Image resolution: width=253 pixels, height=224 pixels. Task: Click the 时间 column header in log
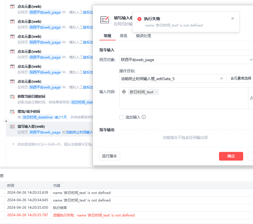pos(11,186)
